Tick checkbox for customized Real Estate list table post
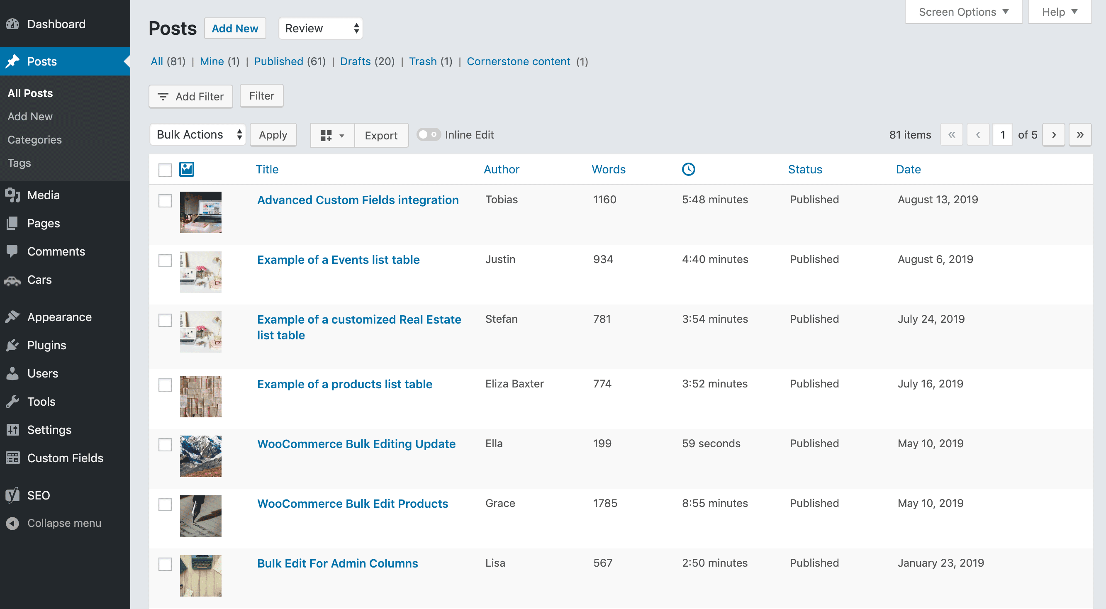Viewport: 1106px width, 609px height. click(165, 320)
